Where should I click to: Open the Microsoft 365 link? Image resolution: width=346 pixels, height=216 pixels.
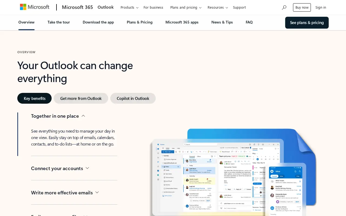77,7
